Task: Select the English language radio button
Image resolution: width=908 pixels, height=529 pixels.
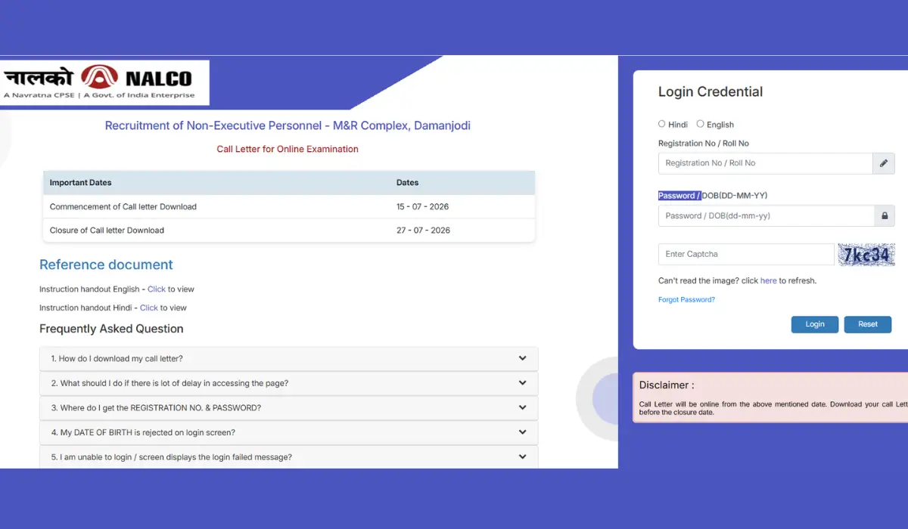Action: pos(700,124)
